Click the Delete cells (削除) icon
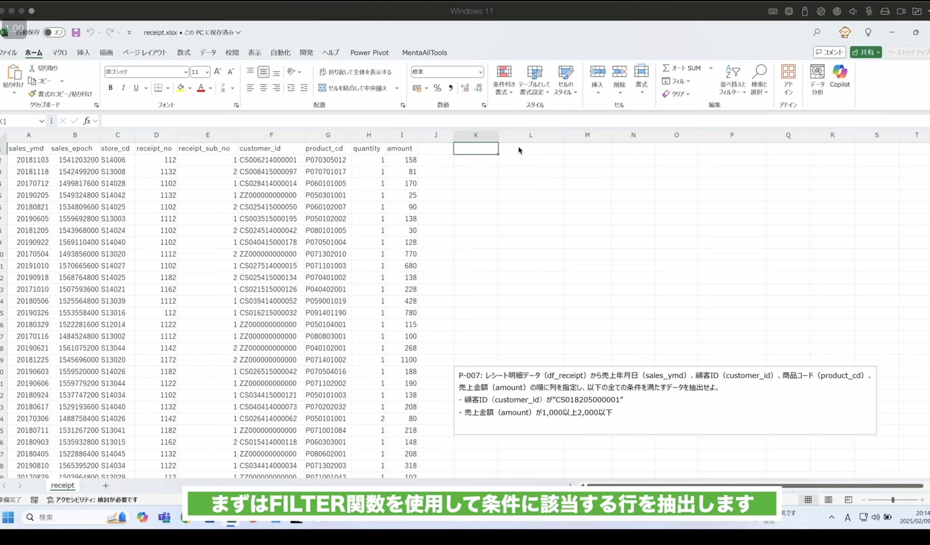Screen dimensions: 930x545 (x=620, y=72)
